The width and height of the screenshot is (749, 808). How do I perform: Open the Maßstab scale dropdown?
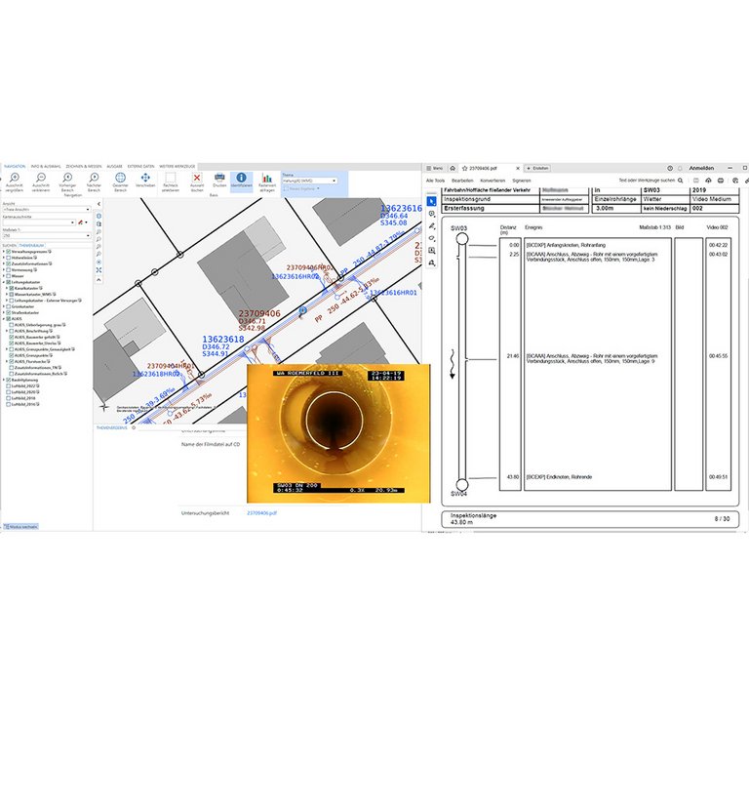pos(47,235)
